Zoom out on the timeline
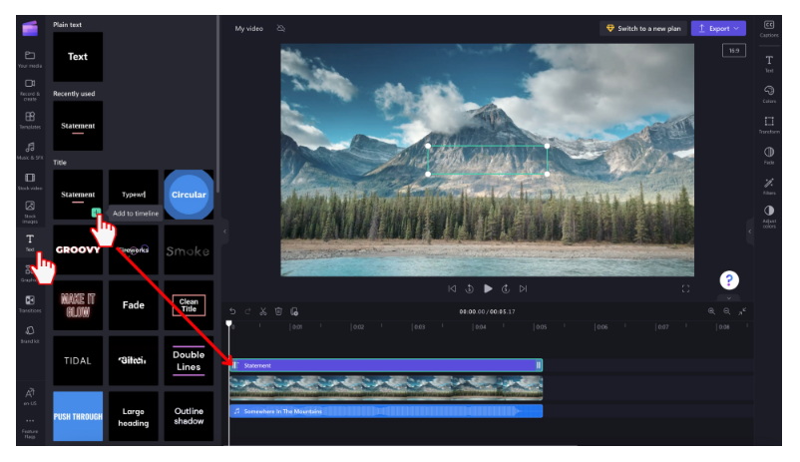The width and height of the screenshot is (800, 462). coord(726,311)
